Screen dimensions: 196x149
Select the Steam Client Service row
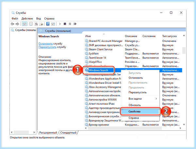pos(133,49)
